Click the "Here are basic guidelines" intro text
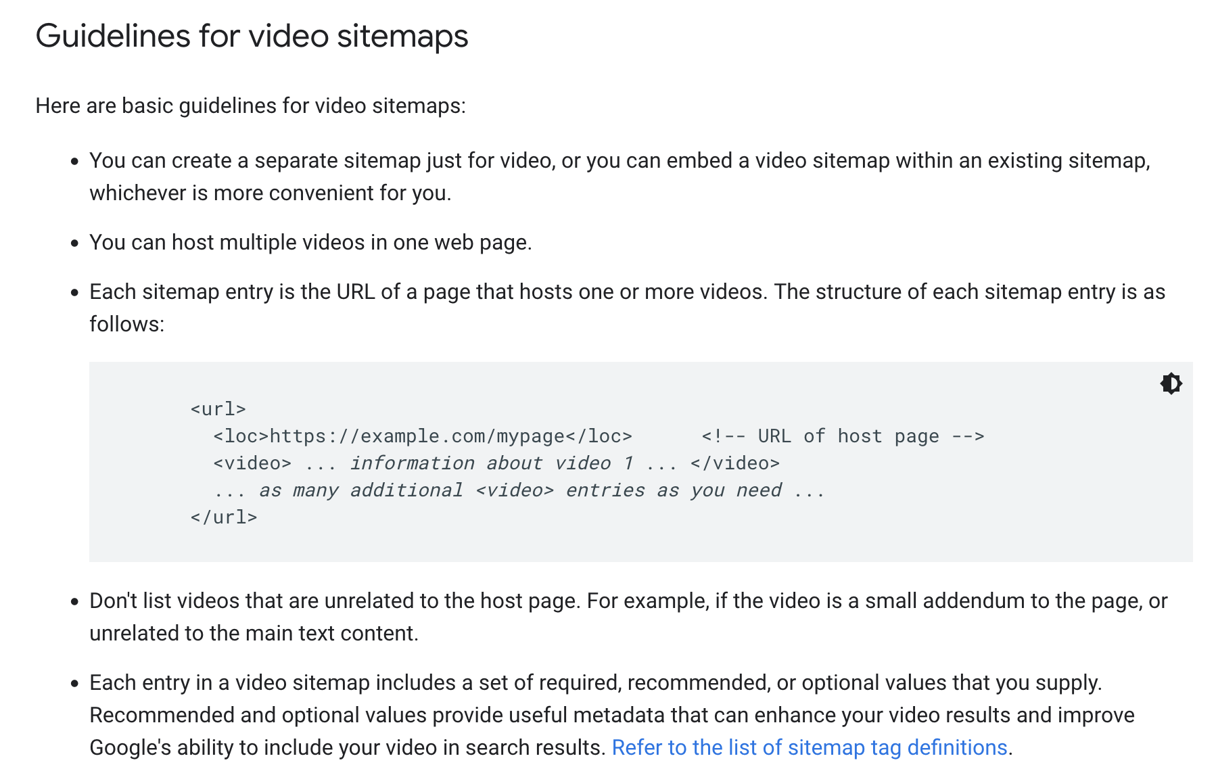Viewport: 1216px width, 771px height. [x=250, y=106]
